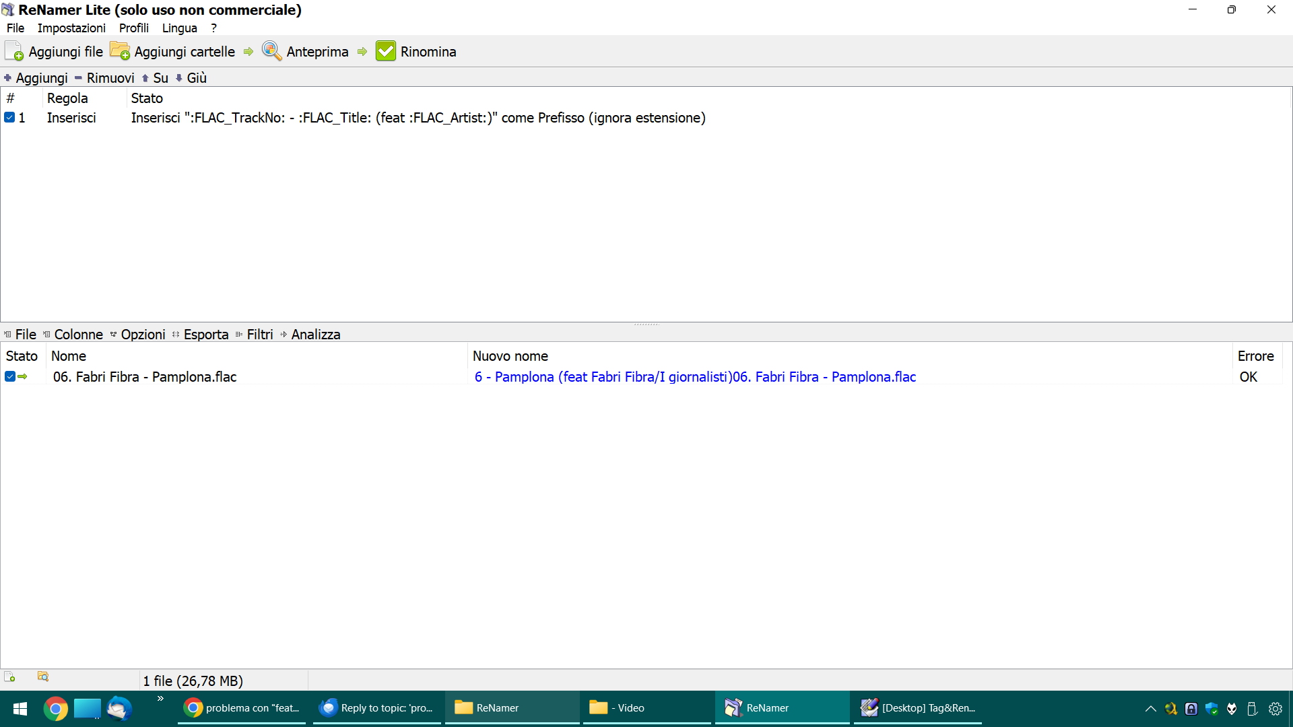
Task: Uncheck rule 1 Inserisci checkbox
Action: 9,118
